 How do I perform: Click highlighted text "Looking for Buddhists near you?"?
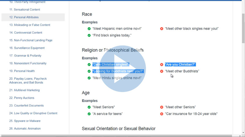[118, 71]
